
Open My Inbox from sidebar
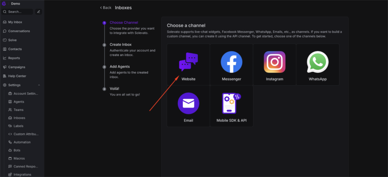click(15, 22)
